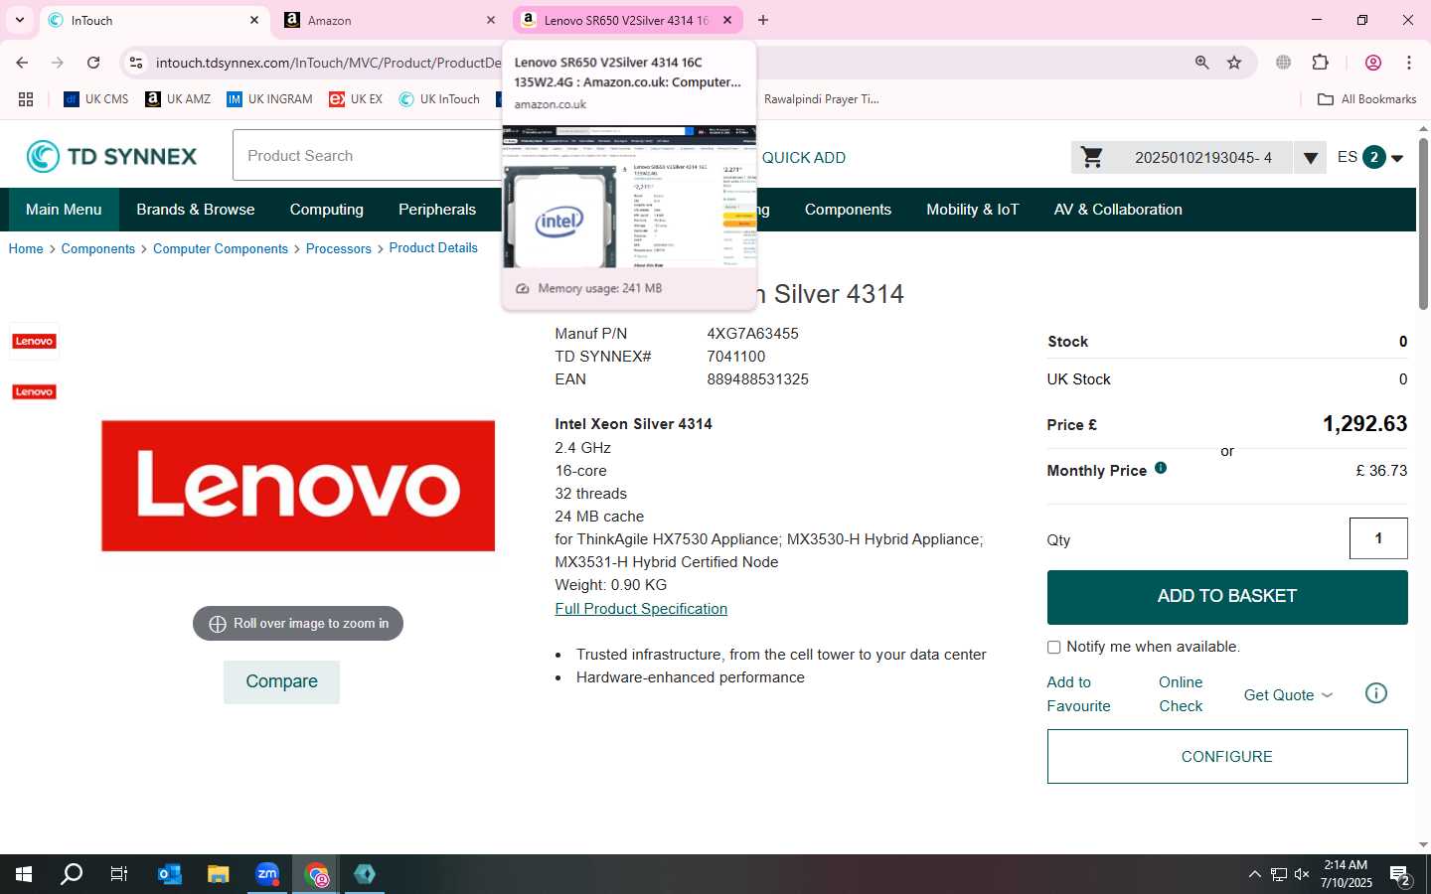Open UK AMZ bookmark
Image resolution: width=1431 pixels, height=894 pixels.
(x=178, y=99)
